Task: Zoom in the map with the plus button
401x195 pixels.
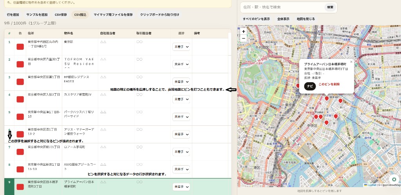Action: (244, 31)
